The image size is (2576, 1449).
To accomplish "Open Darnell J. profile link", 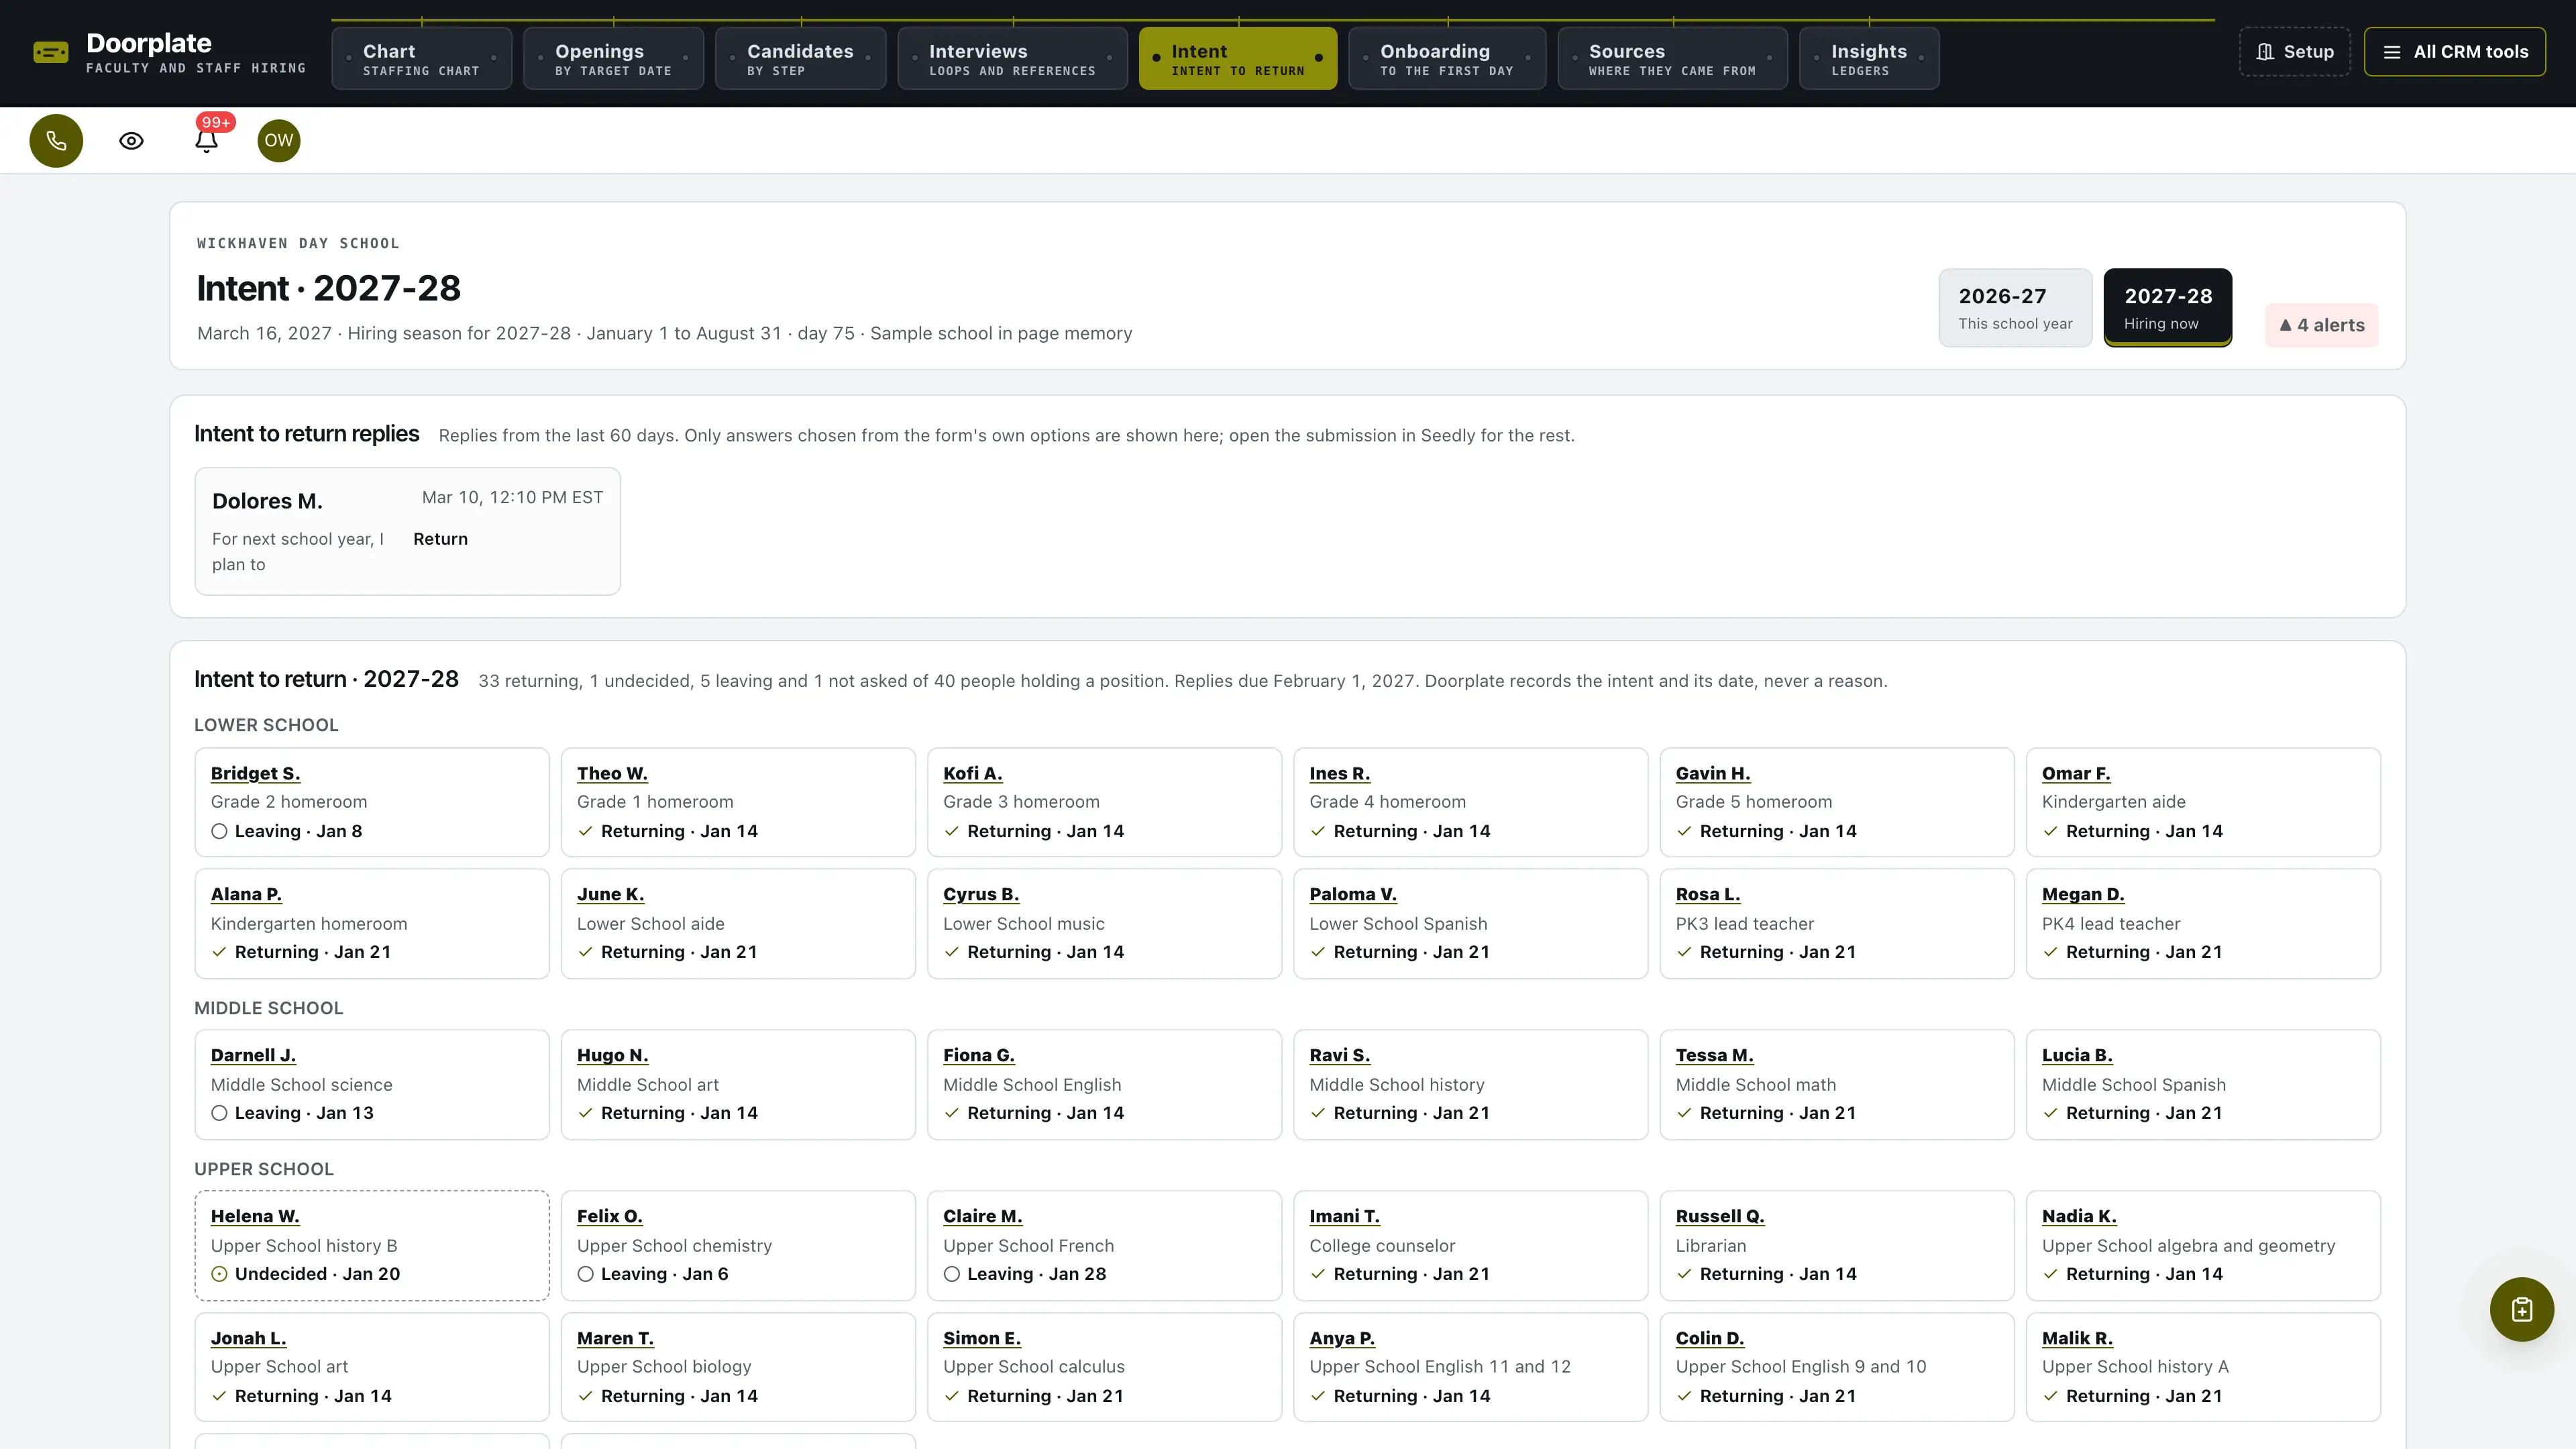I will click(x=253, y=1055).
